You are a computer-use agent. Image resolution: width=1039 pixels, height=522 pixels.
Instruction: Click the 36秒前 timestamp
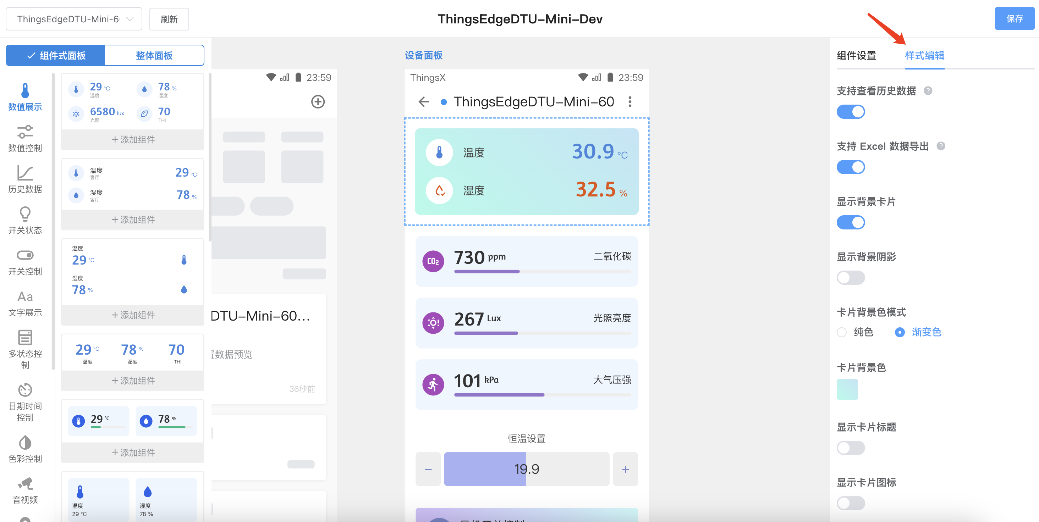click(x=302, y=389)
